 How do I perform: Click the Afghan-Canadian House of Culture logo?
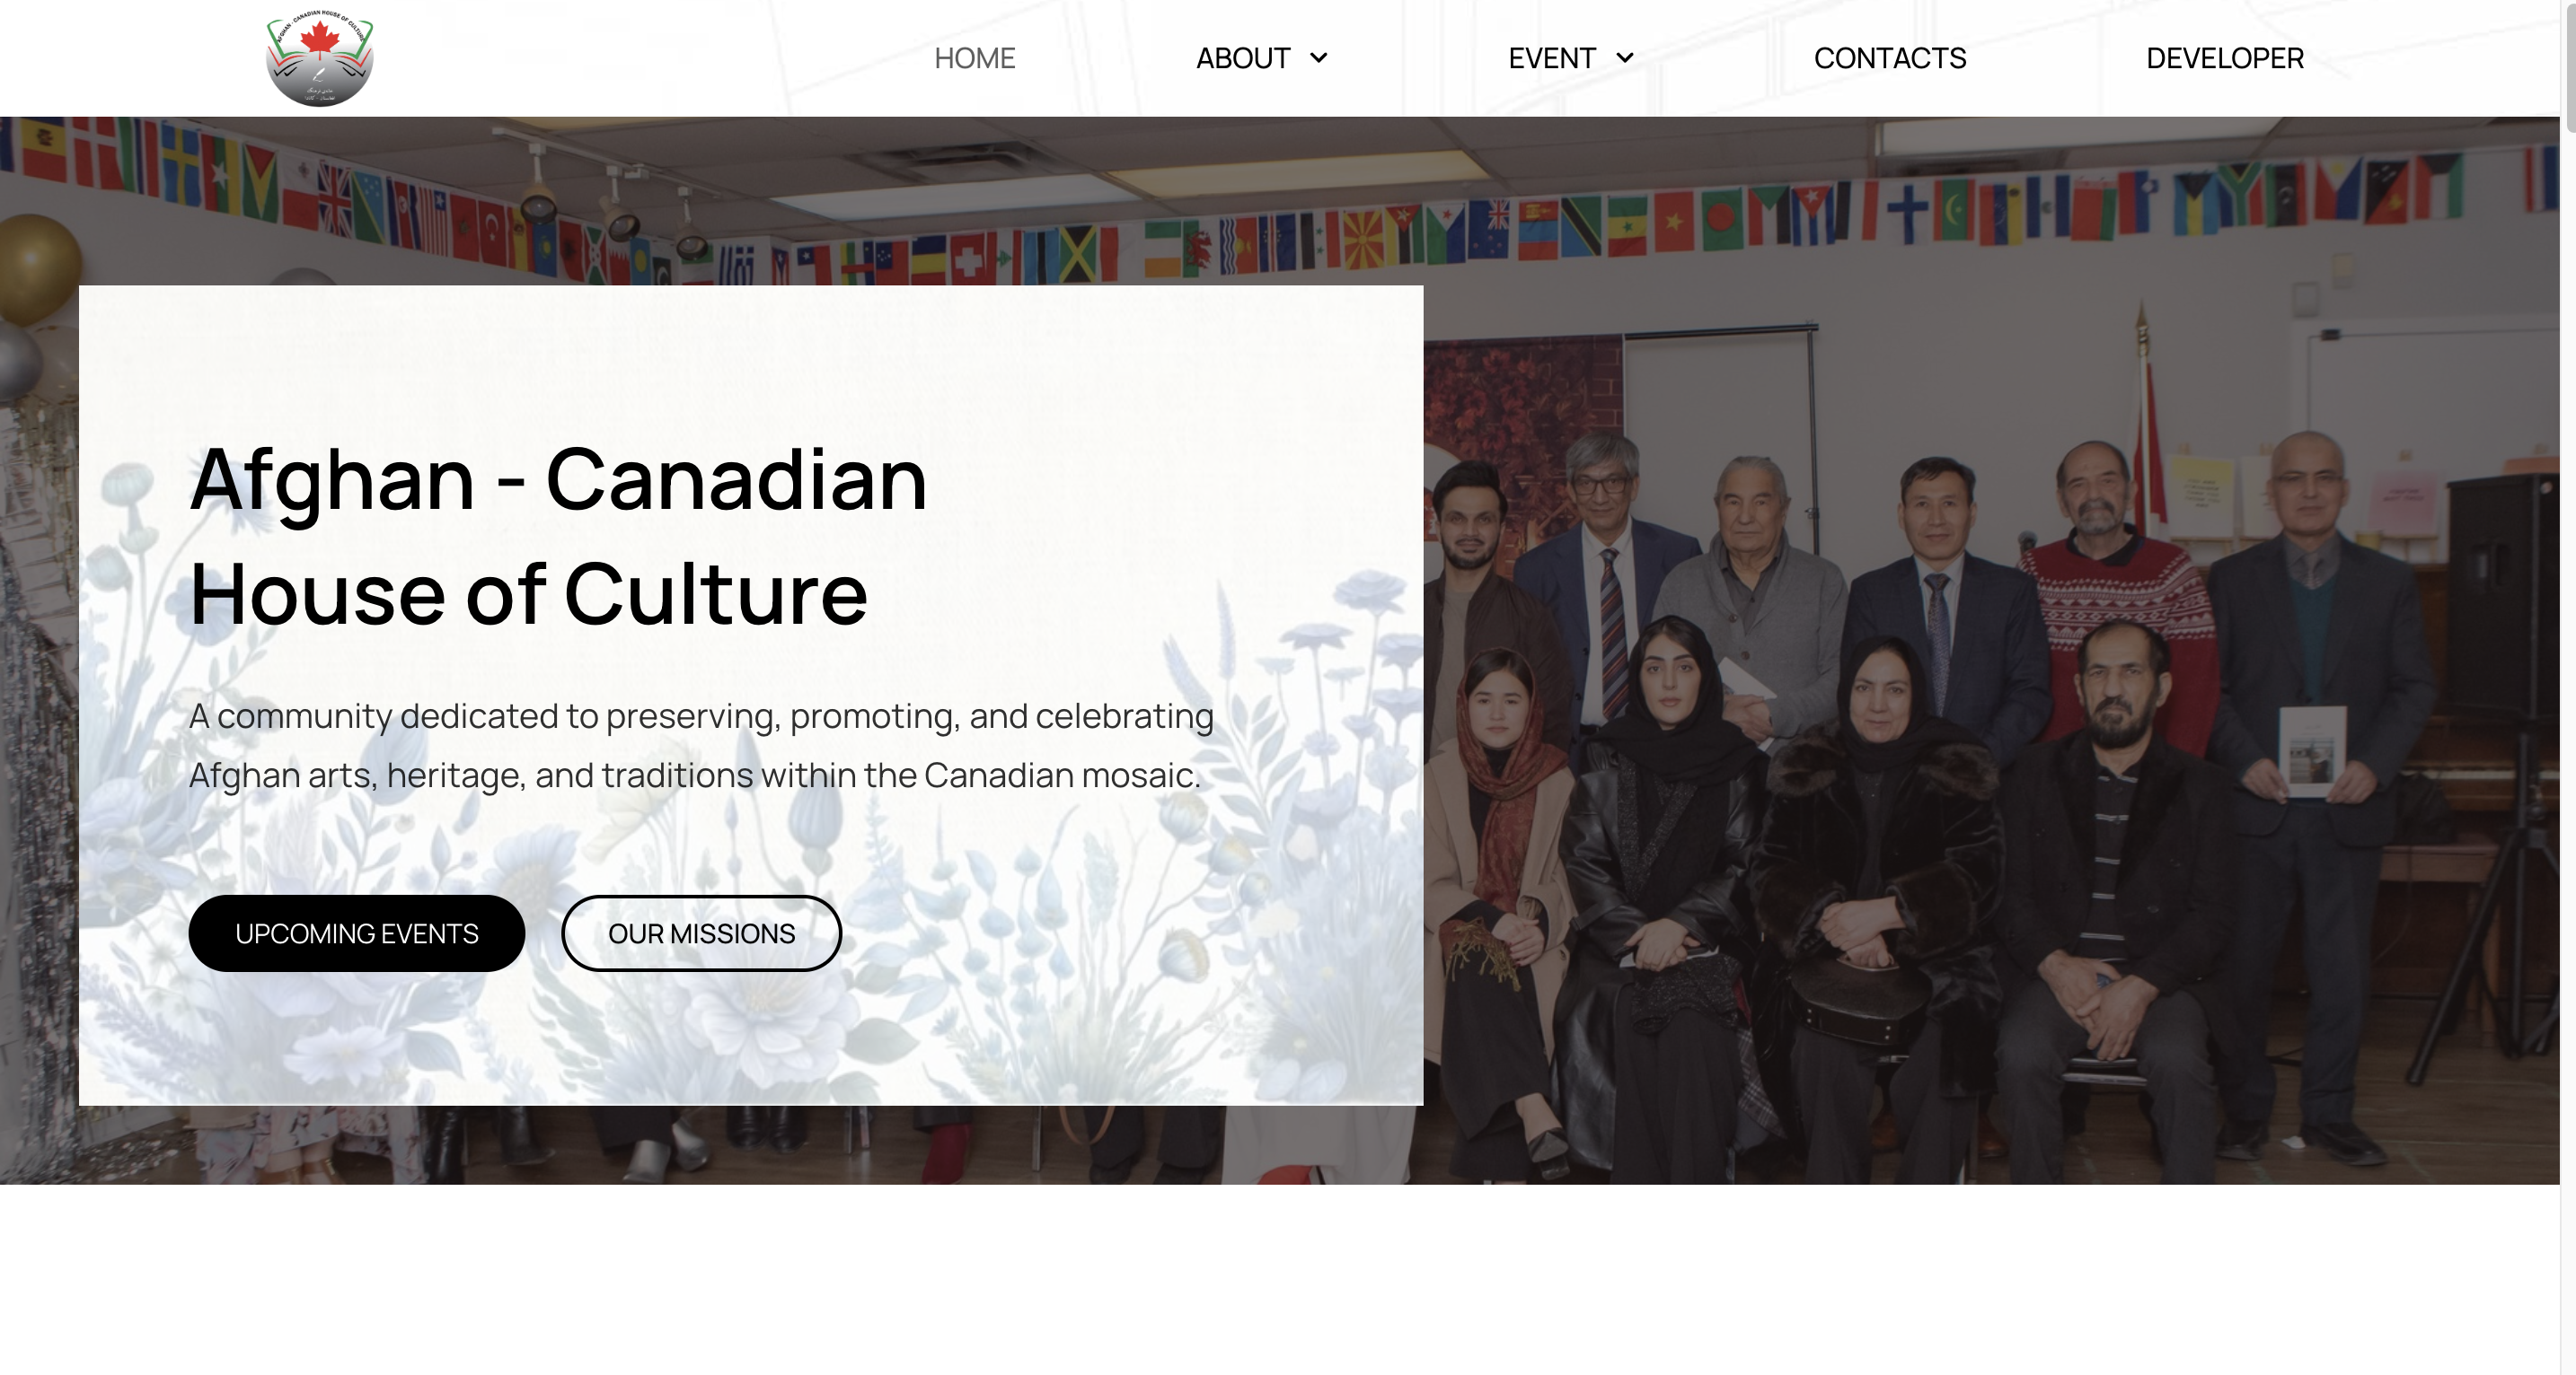pyautogui.click(x=319, y=58)
